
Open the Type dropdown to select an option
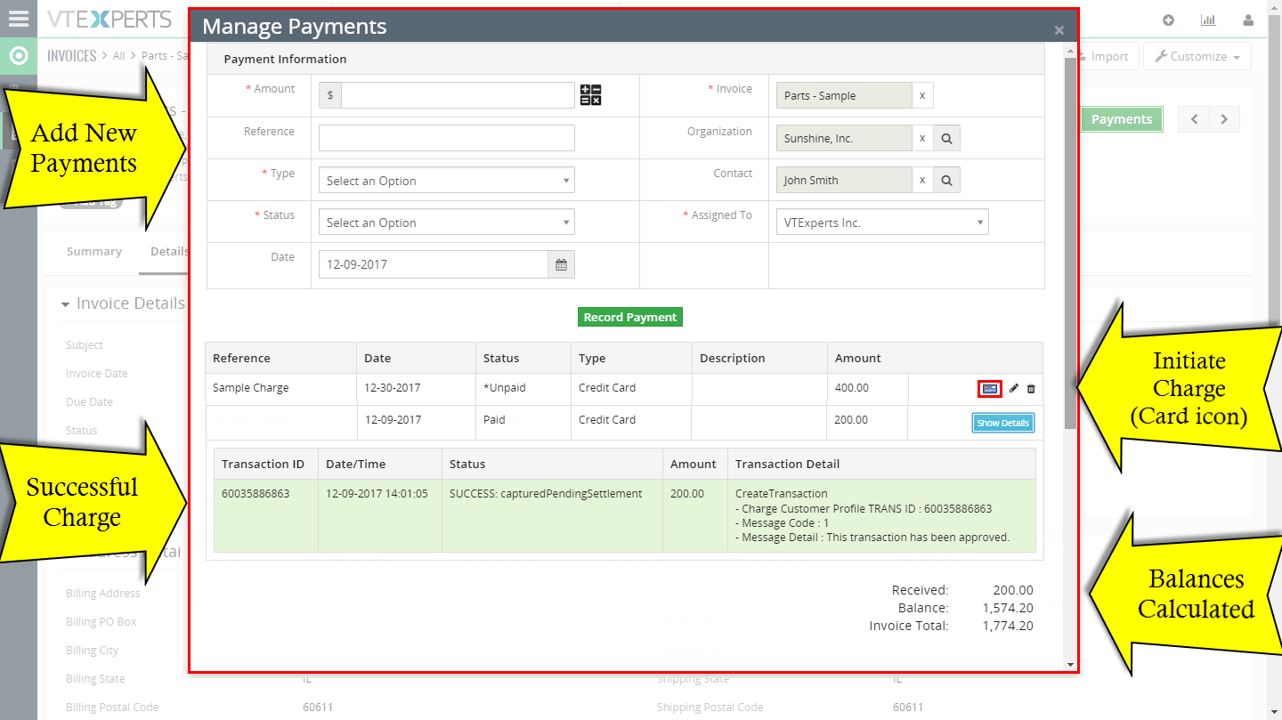446,180
